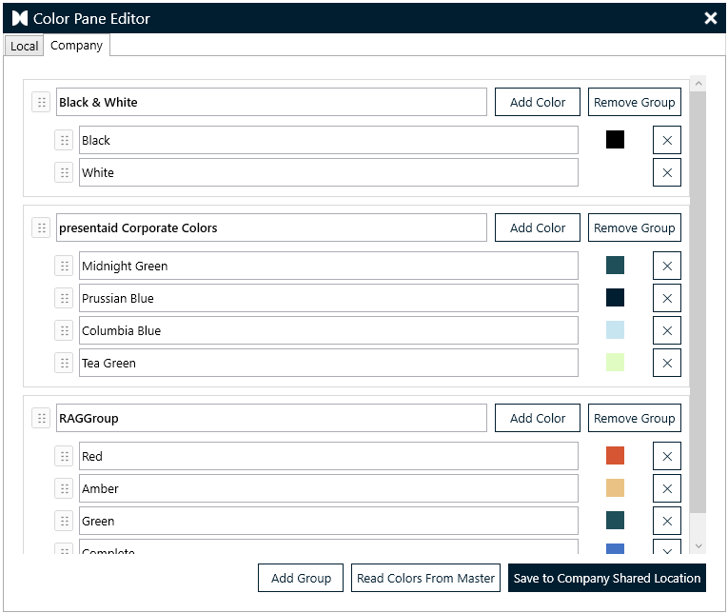The image size is (728, 613).
Task: Remove the Black & White group
Action: click(x=634, y=102)
